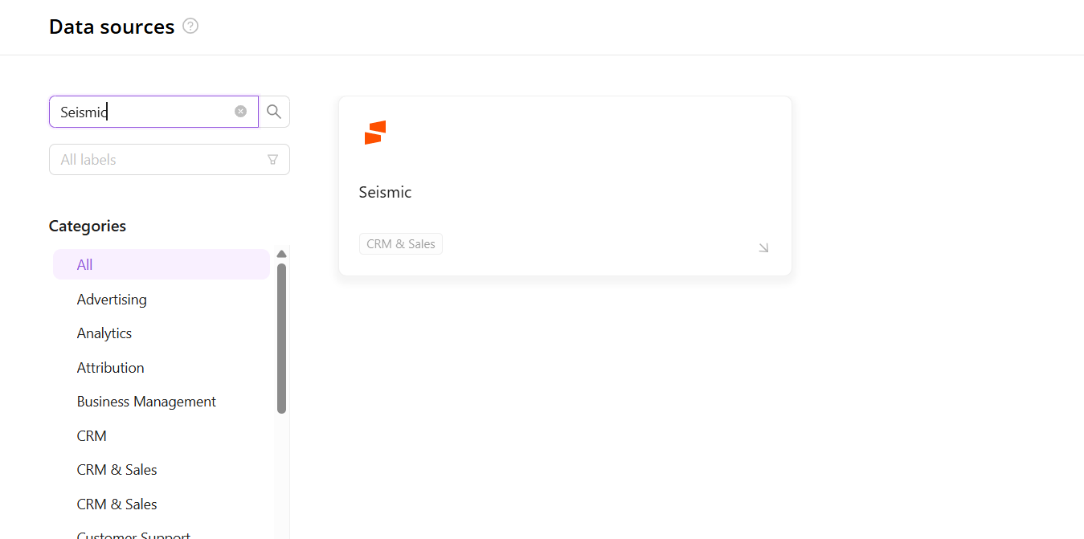The width and height of the screenshot is (1084, 539).
Task: Select the CRM category
Action: click(92, 436)
